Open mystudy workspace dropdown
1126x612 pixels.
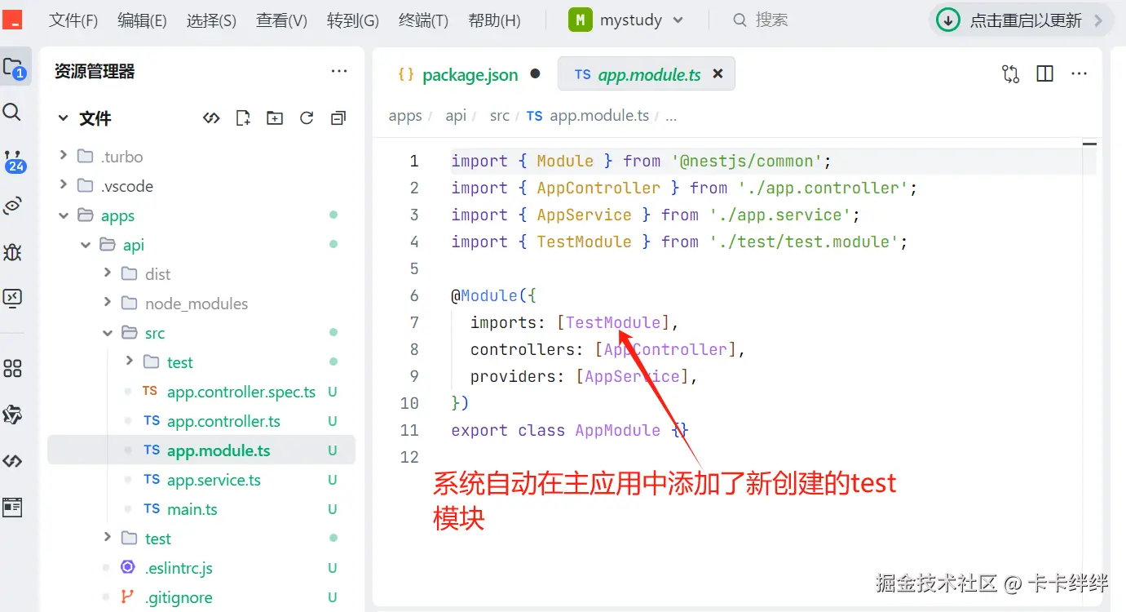pos(626,20)
